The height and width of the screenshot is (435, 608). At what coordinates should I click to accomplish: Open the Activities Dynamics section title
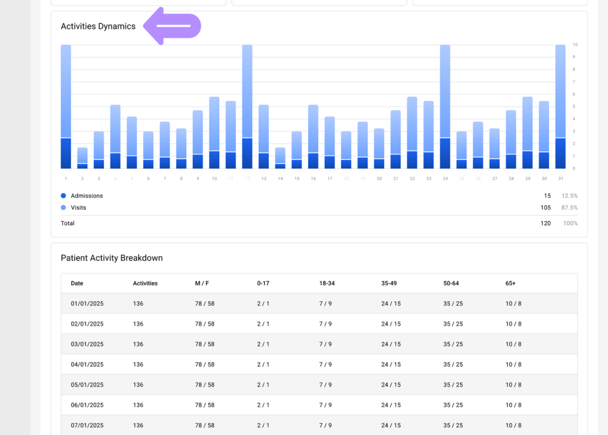[x=97, y=26]
